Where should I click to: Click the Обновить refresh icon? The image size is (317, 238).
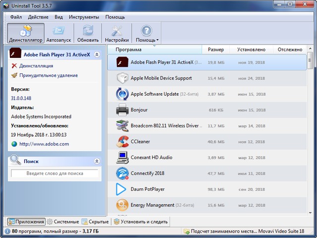88,34
